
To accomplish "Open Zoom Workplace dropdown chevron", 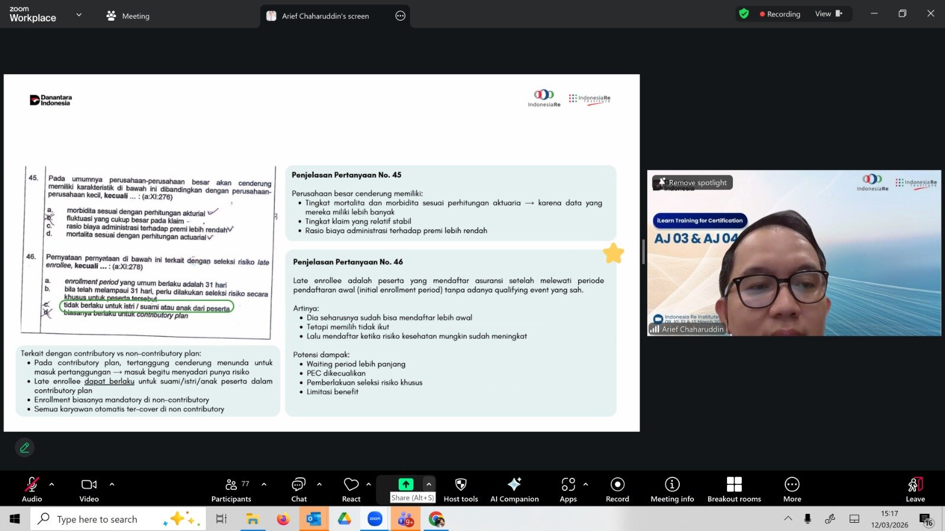I will pyautogui.click(x=79, y=15).
